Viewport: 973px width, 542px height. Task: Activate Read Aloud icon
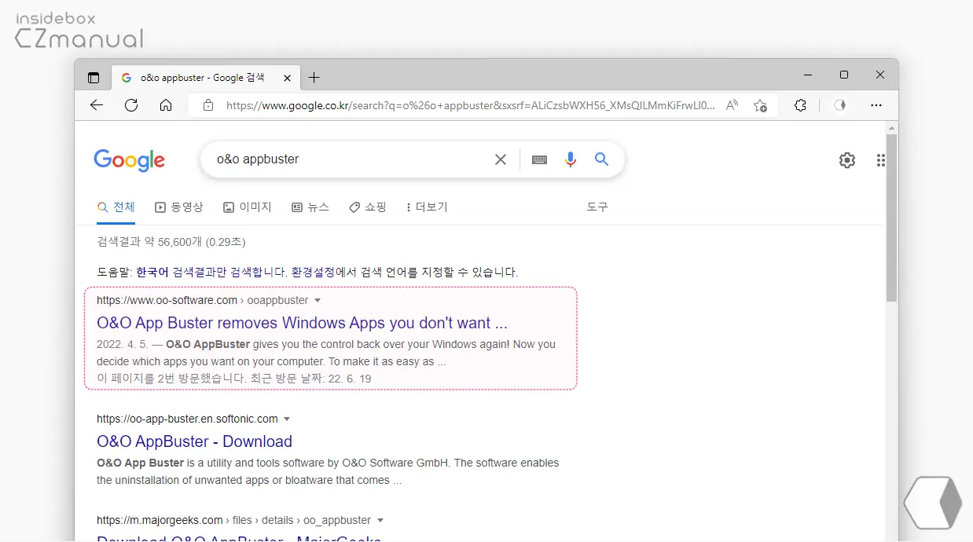[x=732, y=105]
